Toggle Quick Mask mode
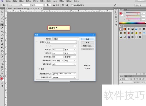This screenshot has width=146, height=106. point(2,83)
